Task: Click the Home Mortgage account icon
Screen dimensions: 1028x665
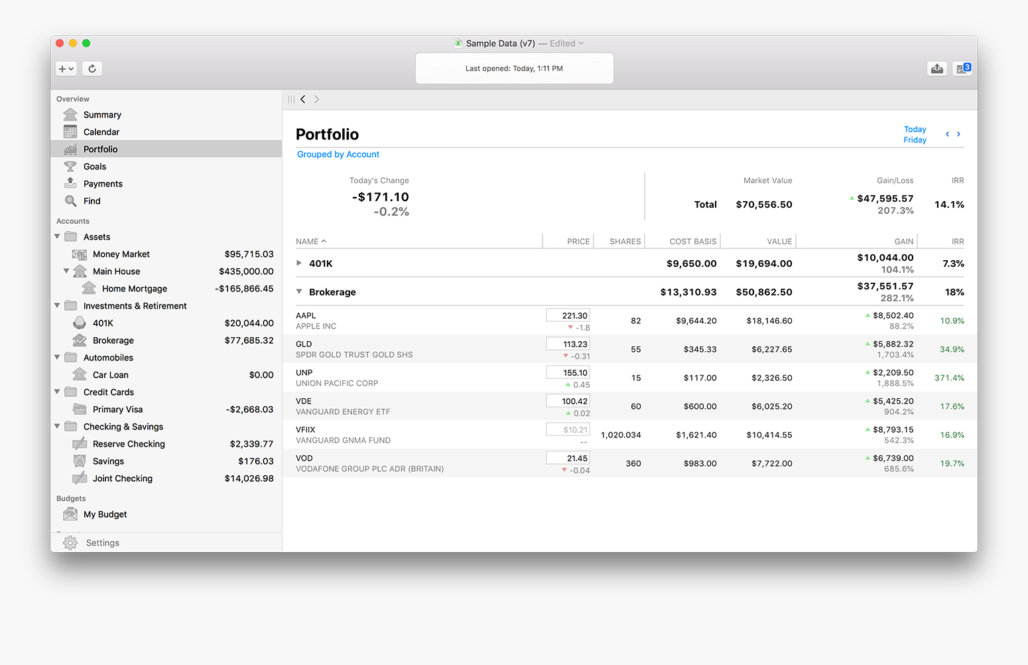Action: pos(89,289)
